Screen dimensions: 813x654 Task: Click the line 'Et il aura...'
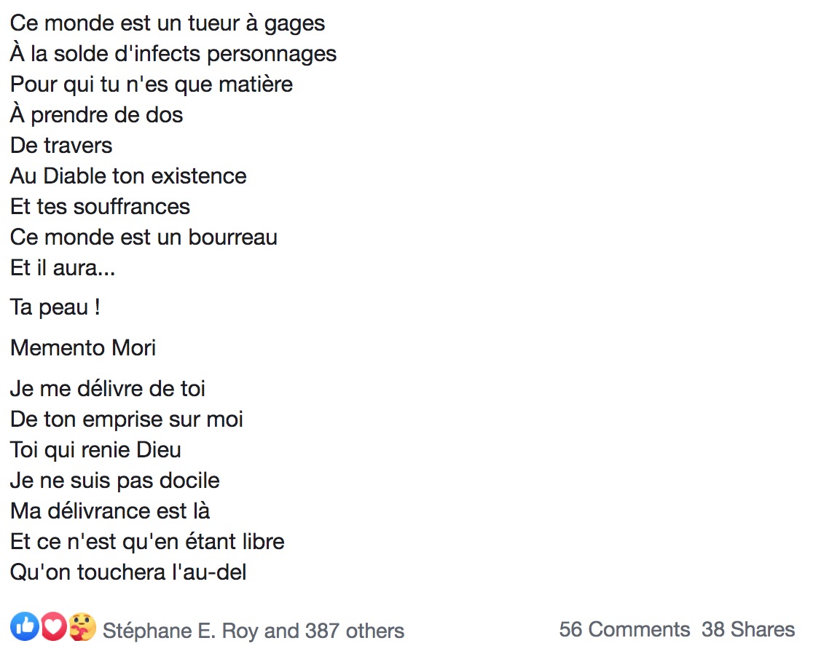[x=62, y=268]
